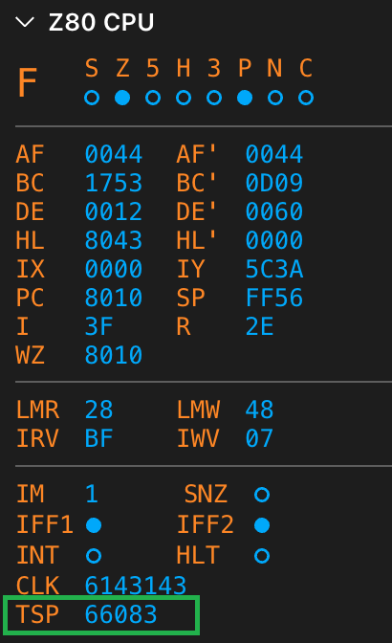Toggle the Z zero flag indicator
This screenshot has height=643, width=392.
122,98
